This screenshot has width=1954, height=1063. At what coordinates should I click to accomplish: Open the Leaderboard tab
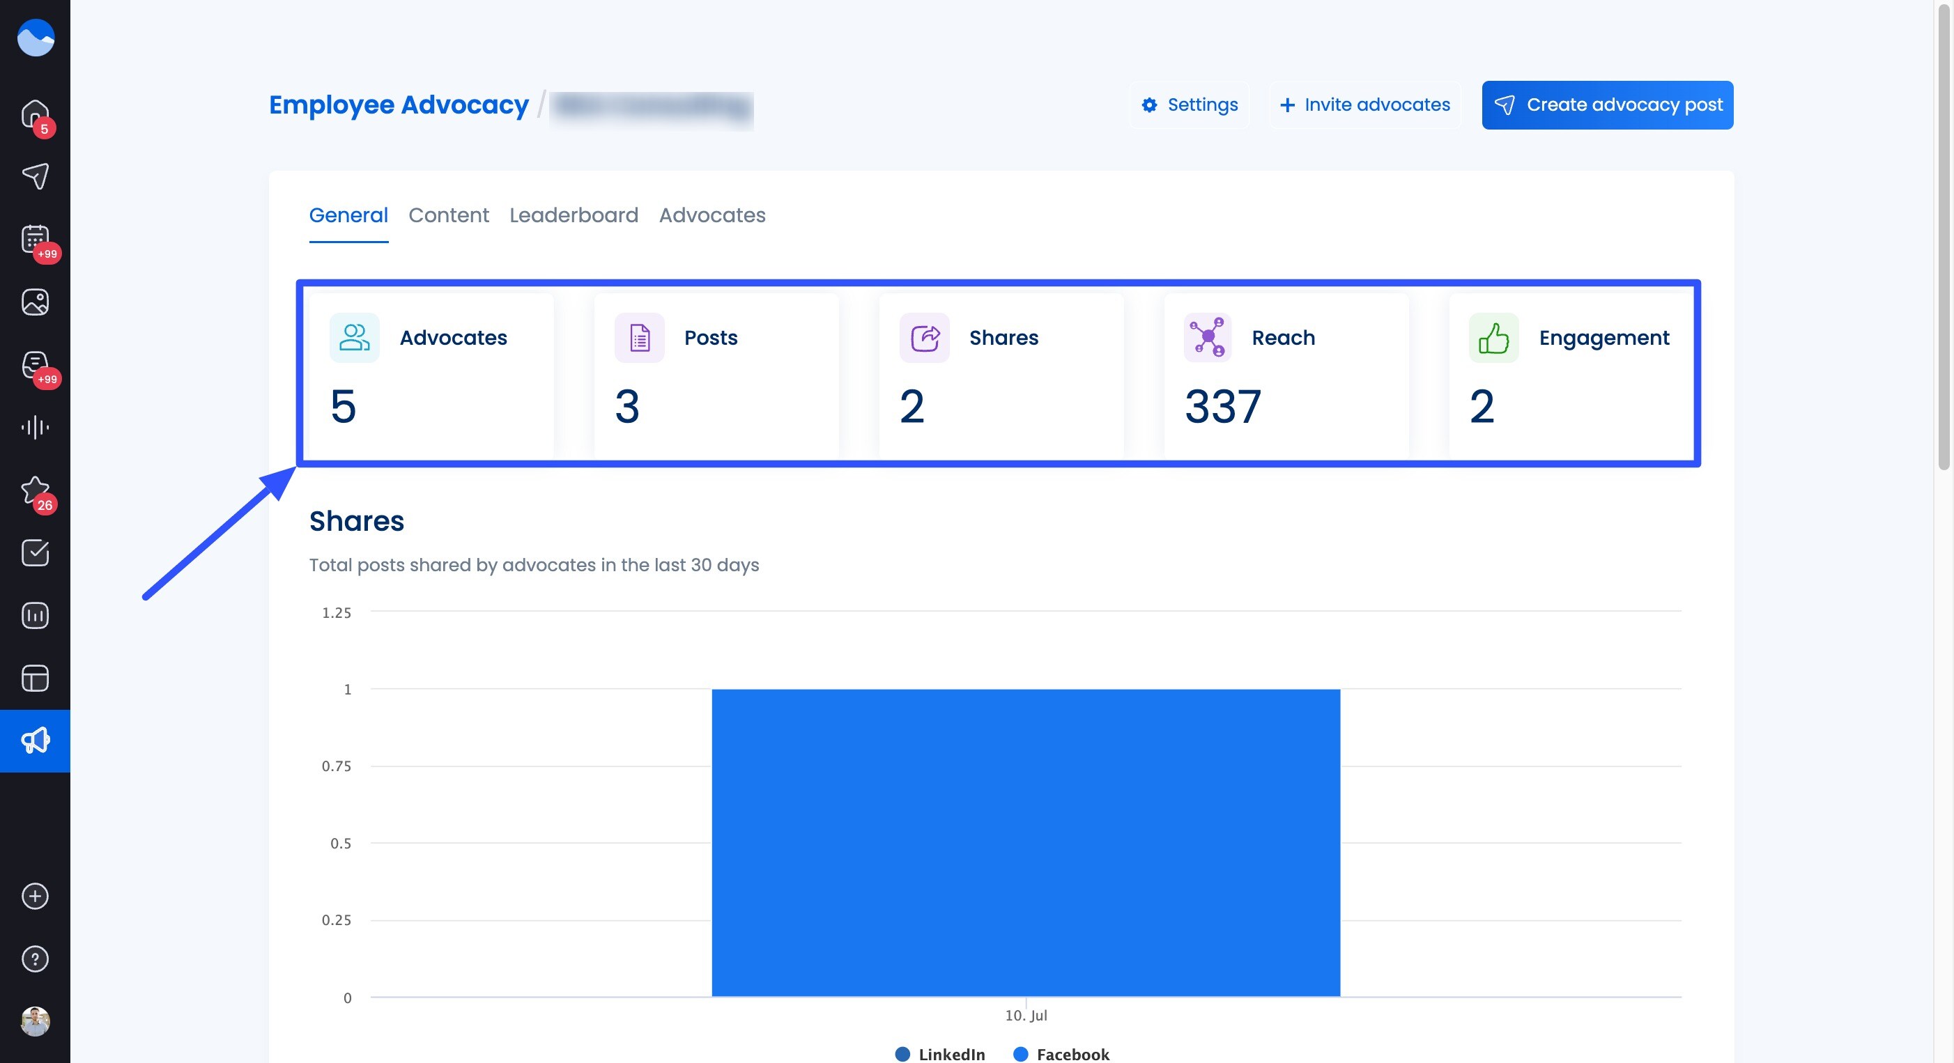pos(574,215)
